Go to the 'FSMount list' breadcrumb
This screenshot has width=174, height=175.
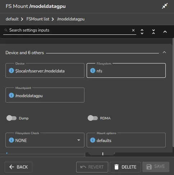(x=38, y=19)
